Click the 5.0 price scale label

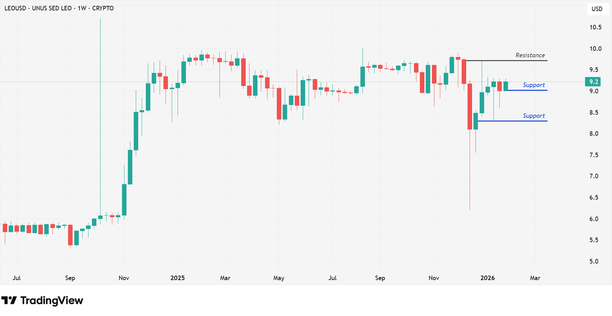(x=594, y=261)
